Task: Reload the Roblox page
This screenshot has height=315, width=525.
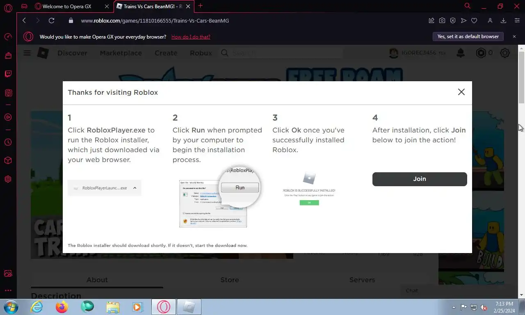Action: coord(51,21)
